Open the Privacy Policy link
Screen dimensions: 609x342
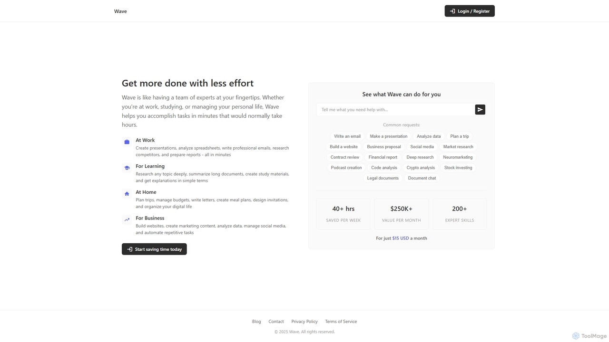[x=304, y=322]
